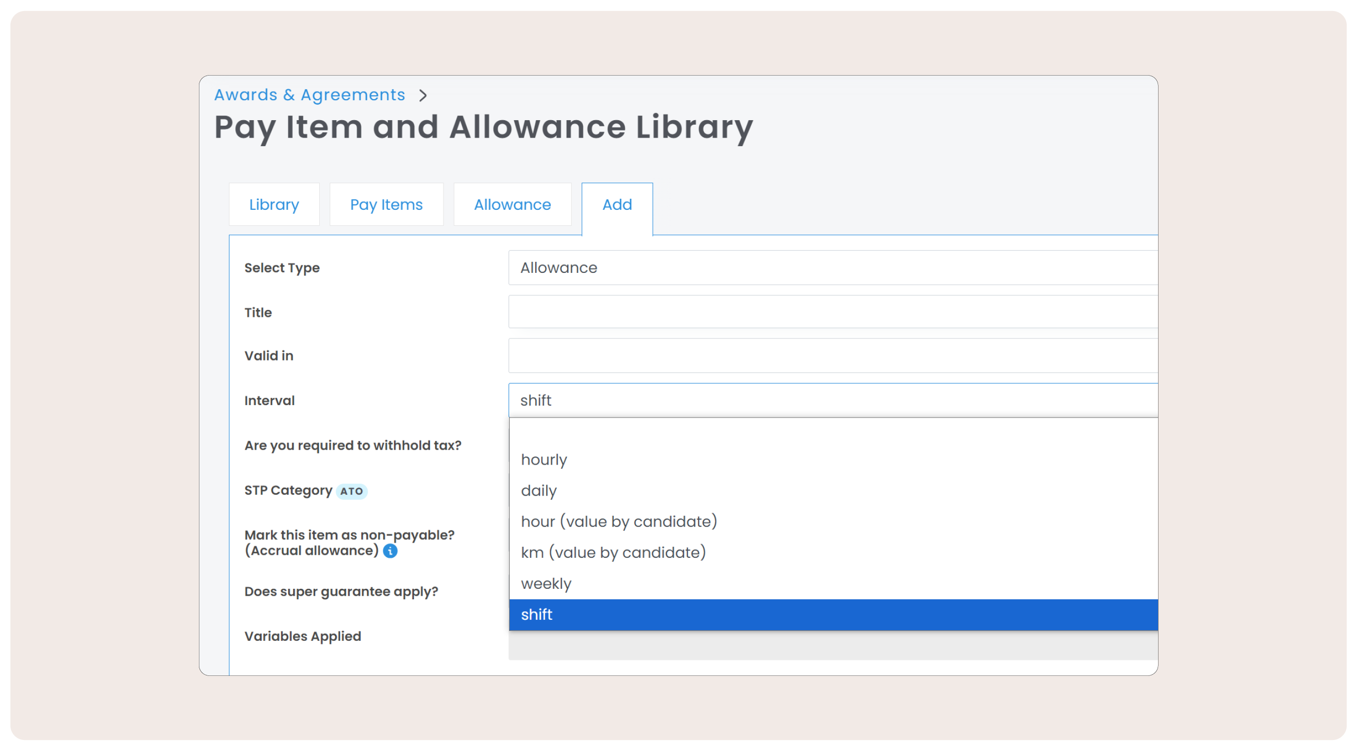Select hour (value by candidate) option
This screenshot has width=1357, height=751.
(x=619, y=522)
